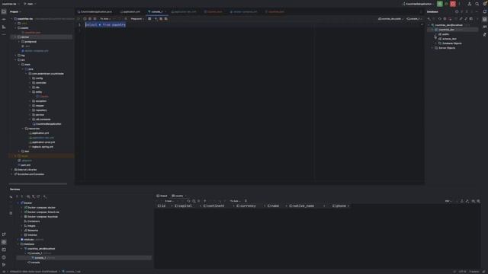The height and width of the screenshot is (274, 488).
Task: Select application.yml in resources folder
Action: click(40, 133)
